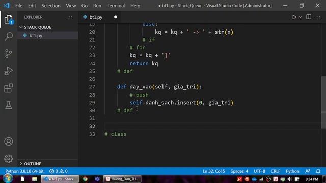Open Explorer Views and More Actions ellipsis

pyautogui.click(x=70, y=17)
